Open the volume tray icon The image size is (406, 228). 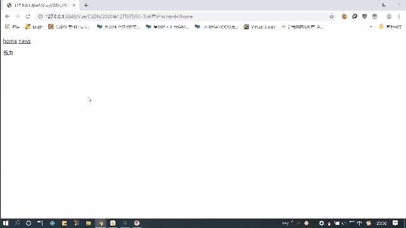pyautogui.click(x=344, y=223)
